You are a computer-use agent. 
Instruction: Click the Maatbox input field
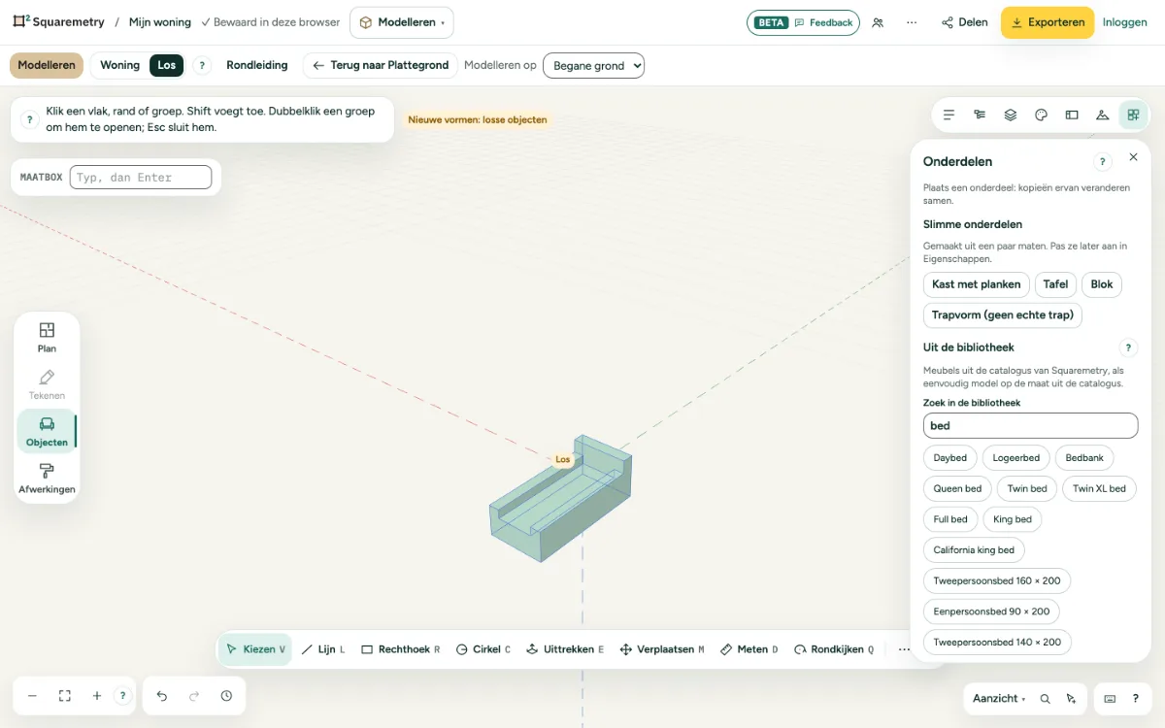[x=141, y=177]
